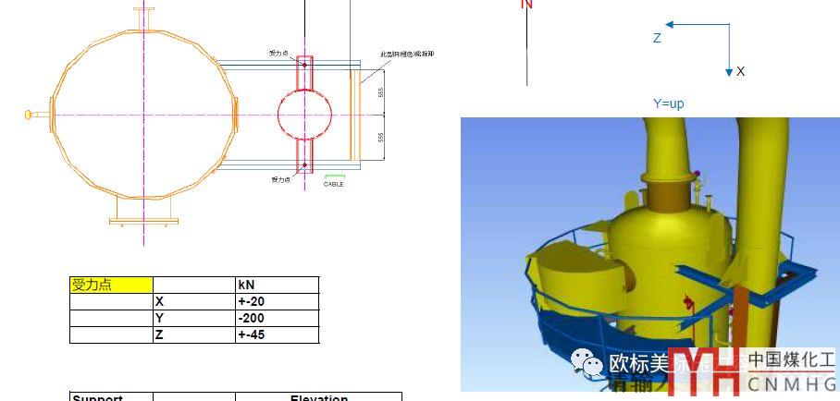Click the large orange vessel outline

click(x=144, y=115)
